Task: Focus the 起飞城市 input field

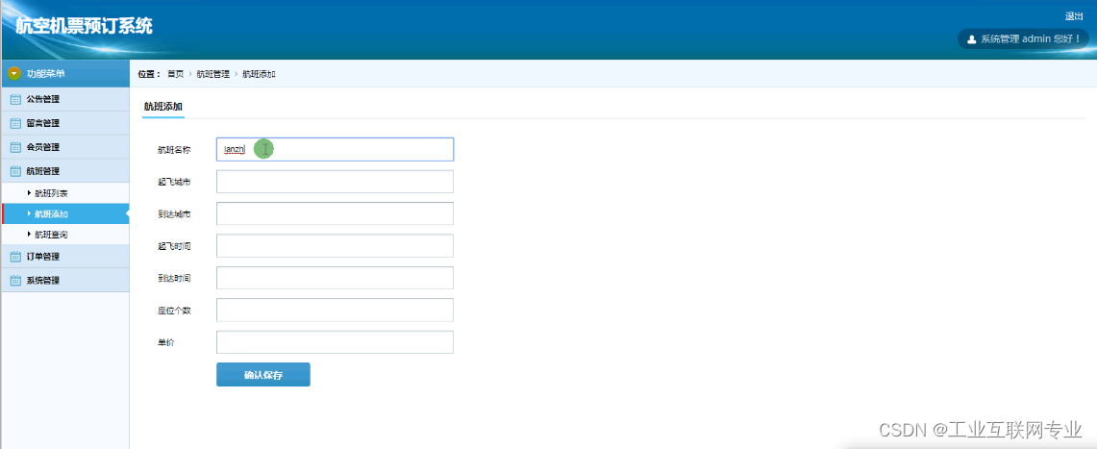Action: pos(336,182)
